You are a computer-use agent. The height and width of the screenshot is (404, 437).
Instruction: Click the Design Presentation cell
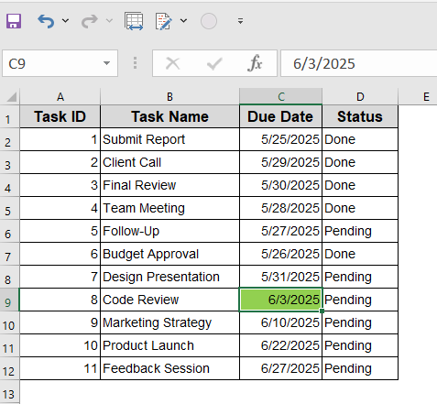point(169,277)
